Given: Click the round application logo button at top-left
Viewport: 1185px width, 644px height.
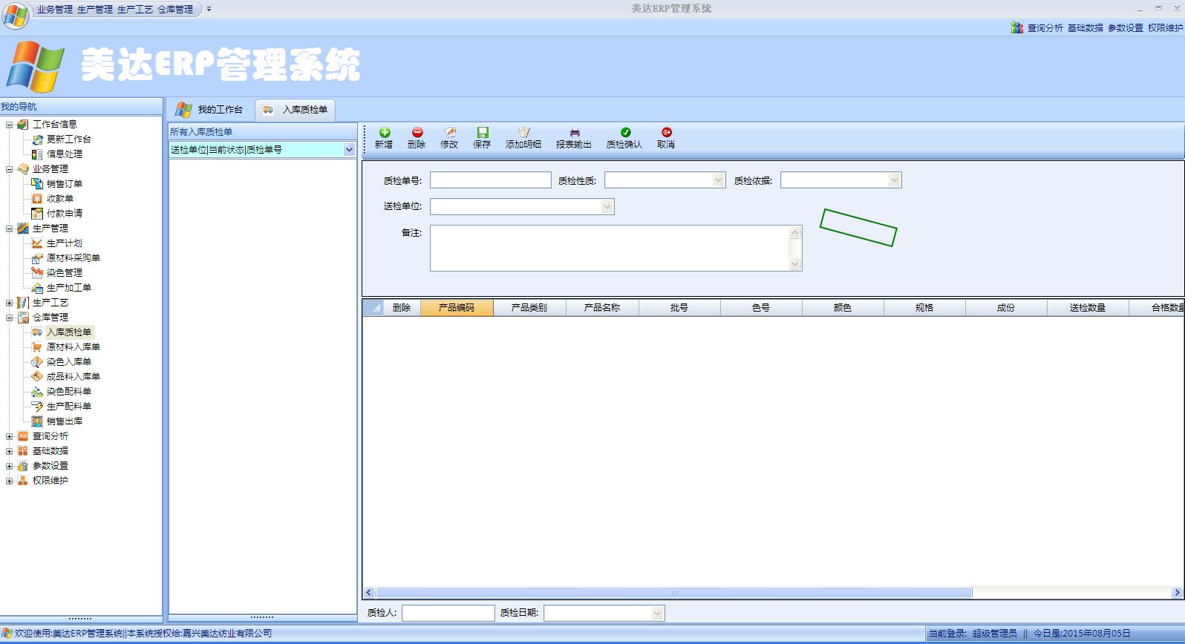Looking at the screenshot, I should pyautogui.click(x=15, y=15).
